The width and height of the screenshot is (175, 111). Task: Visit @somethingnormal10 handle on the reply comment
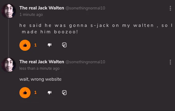85,62
